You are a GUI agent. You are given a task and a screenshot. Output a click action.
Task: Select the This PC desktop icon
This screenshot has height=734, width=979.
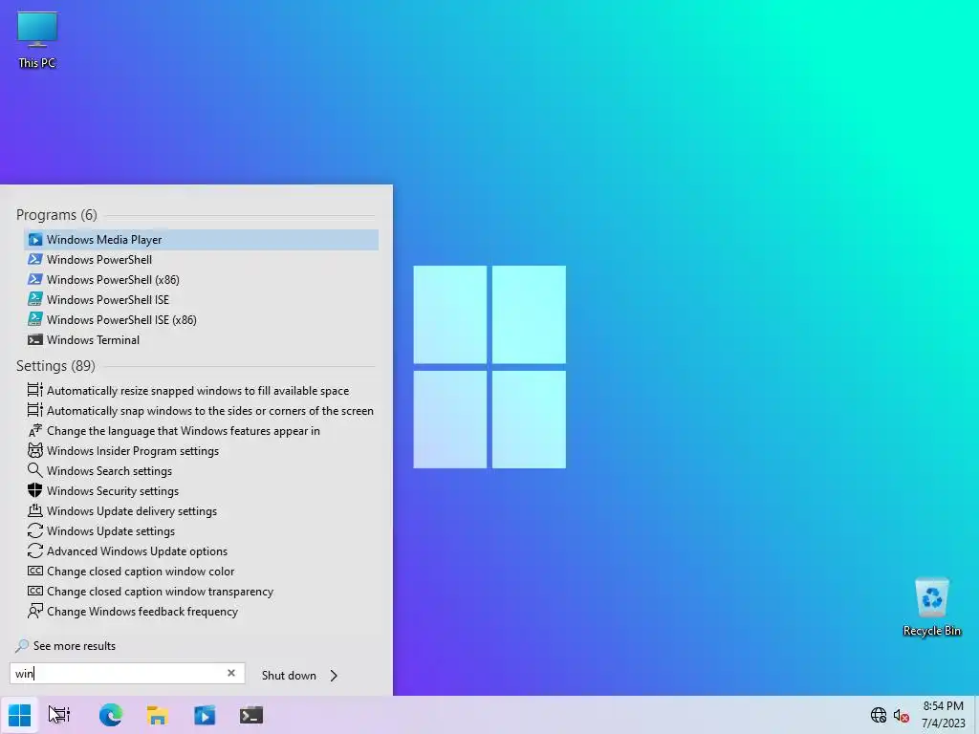(37, 40)
